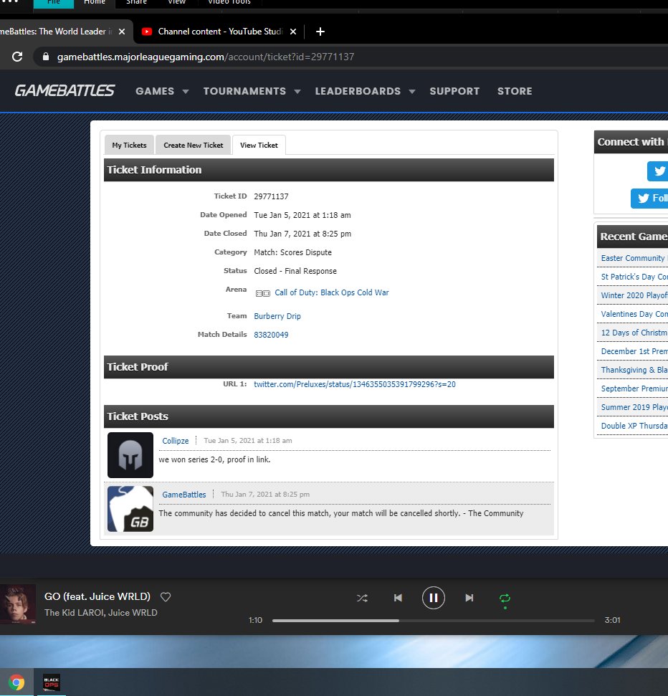The image size is (668, 696).
Task: Open the Double XP Thursday link
Action: 634,426
